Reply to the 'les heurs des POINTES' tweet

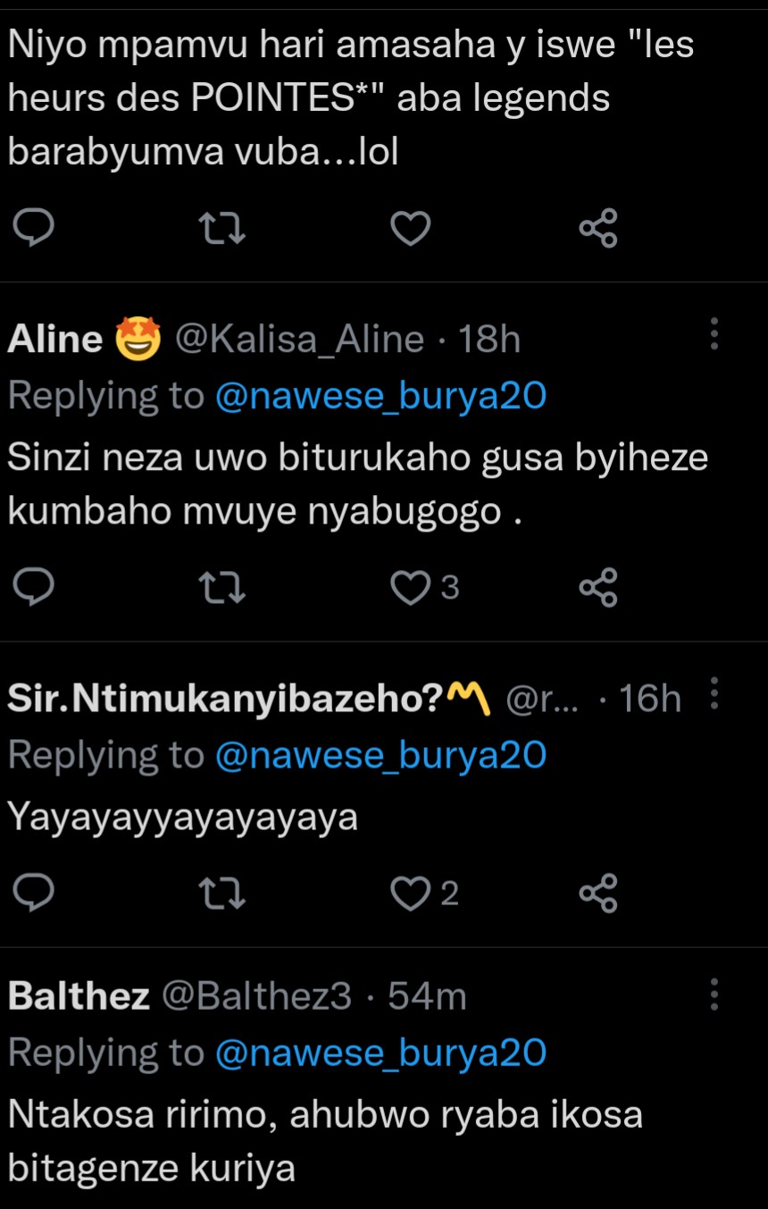36,229
